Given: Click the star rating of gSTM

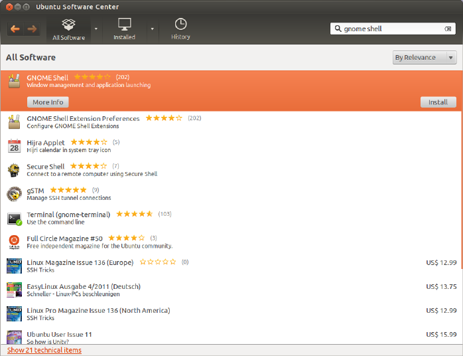Looking at the screenshot, I should tap(68, 190).
